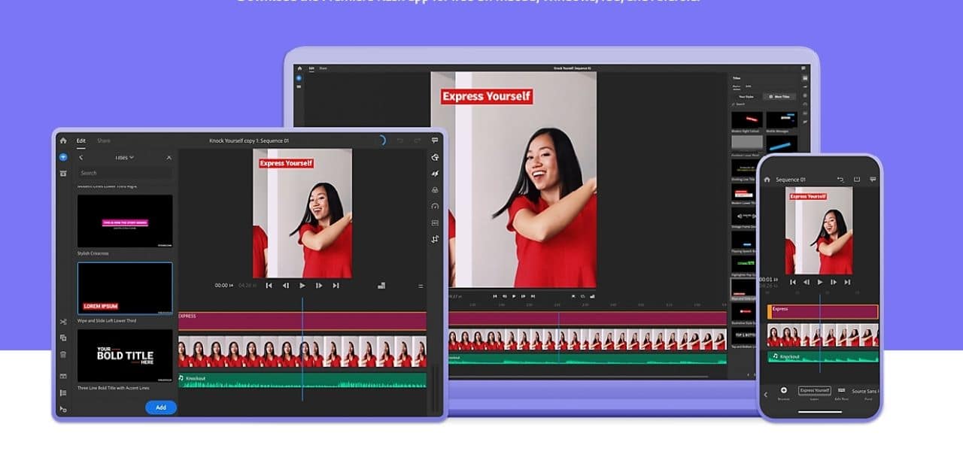Select the Three Line Bold Title thumbnail
The image size is (963, 451).
pyautogui.click(x=125, y=356)
